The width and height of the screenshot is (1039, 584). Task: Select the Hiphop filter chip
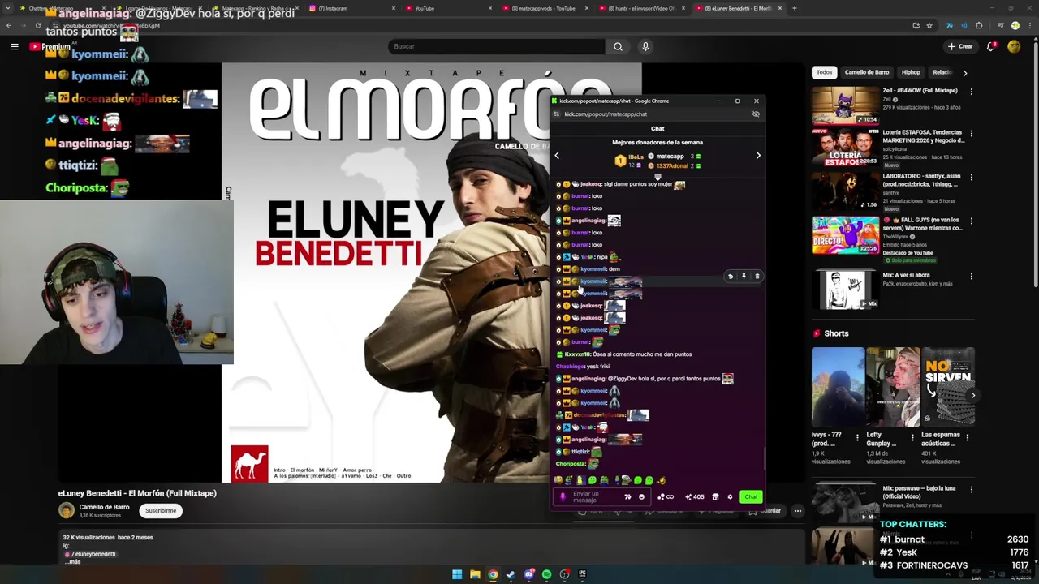(911, 72)
